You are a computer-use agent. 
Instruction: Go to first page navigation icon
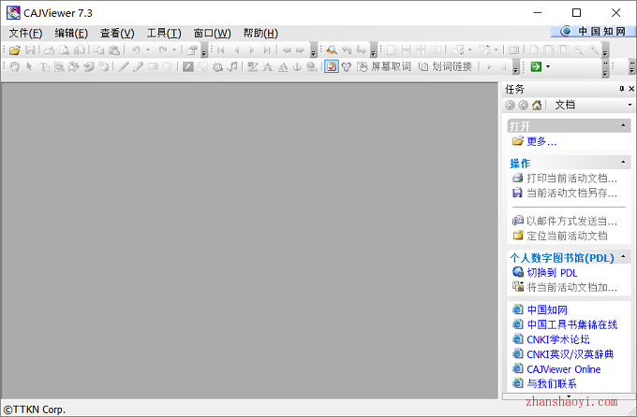(x=221, y=50)
